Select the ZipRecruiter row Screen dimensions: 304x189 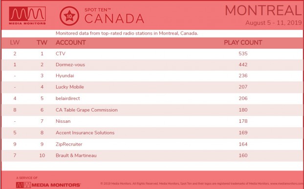[152, 144]
